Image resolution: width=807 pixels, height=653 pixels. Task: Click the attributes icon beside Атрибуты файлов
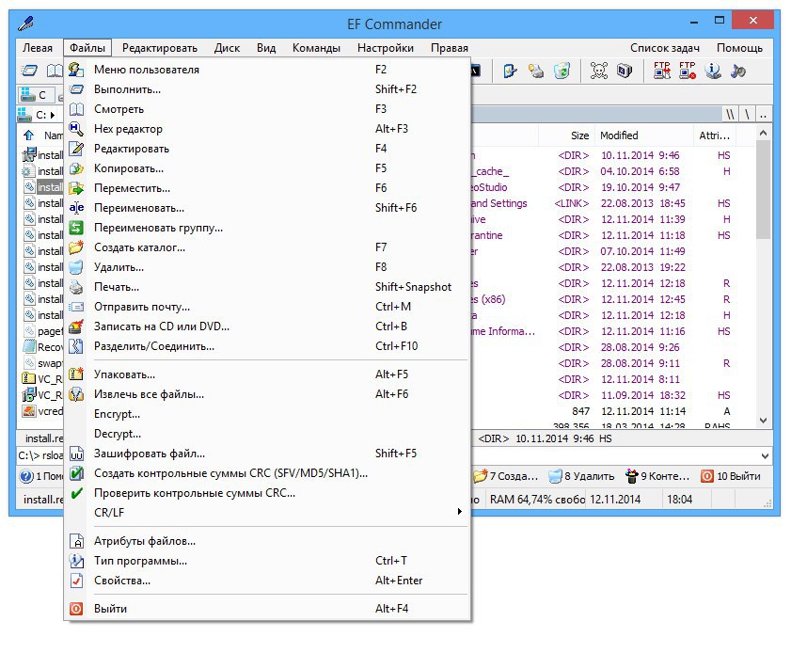[x=76, y=541]
